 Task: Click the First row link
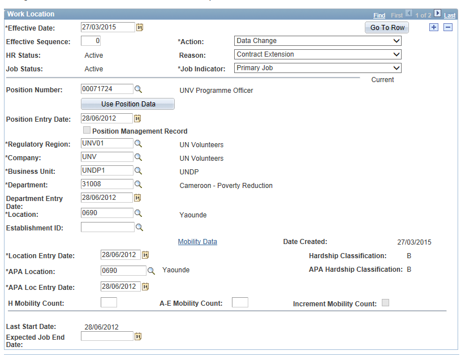point(397,15)
